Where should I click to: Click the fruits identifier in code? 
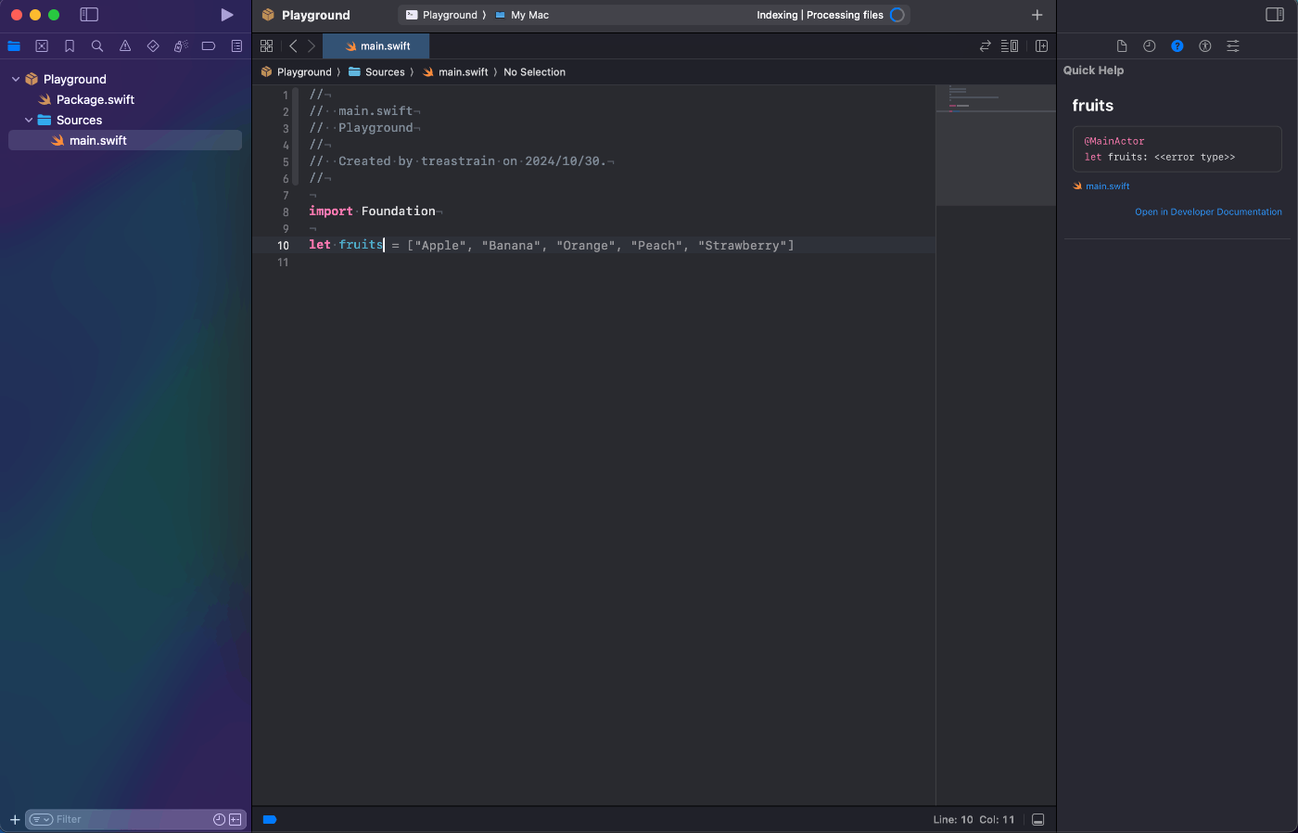(x=361, y=244)
